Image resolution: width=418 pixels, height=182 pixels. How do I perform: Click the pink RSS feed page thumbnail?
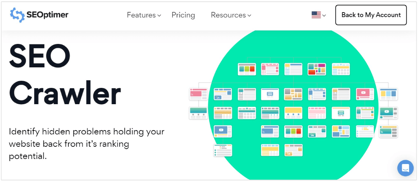pyautogui.click(x=198, y=94)
